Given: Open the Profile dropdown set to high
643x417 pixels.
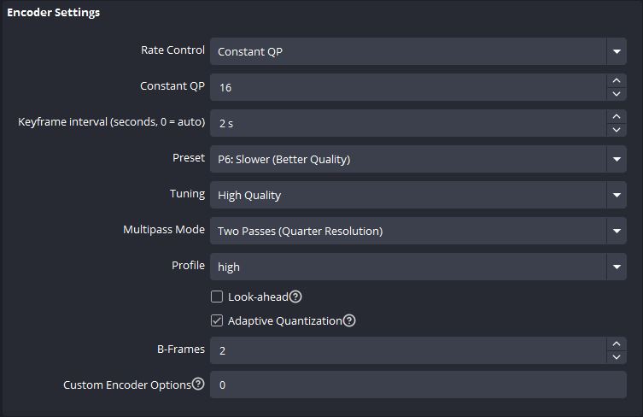Looking at the screenshot, I should tap(418, 267).
